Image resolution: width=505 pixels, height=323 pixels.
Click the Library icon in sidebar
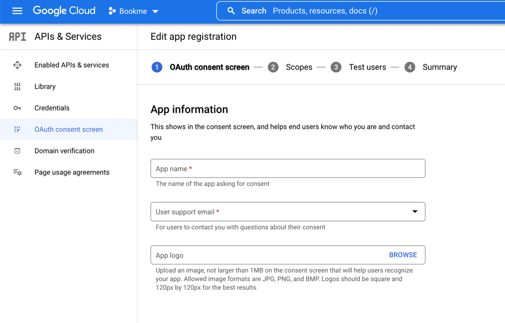pos(17,86)
